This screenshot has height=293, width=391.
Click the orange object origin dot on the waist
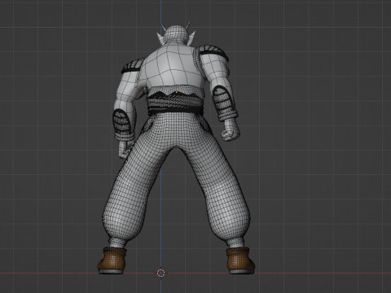point(177,92)
